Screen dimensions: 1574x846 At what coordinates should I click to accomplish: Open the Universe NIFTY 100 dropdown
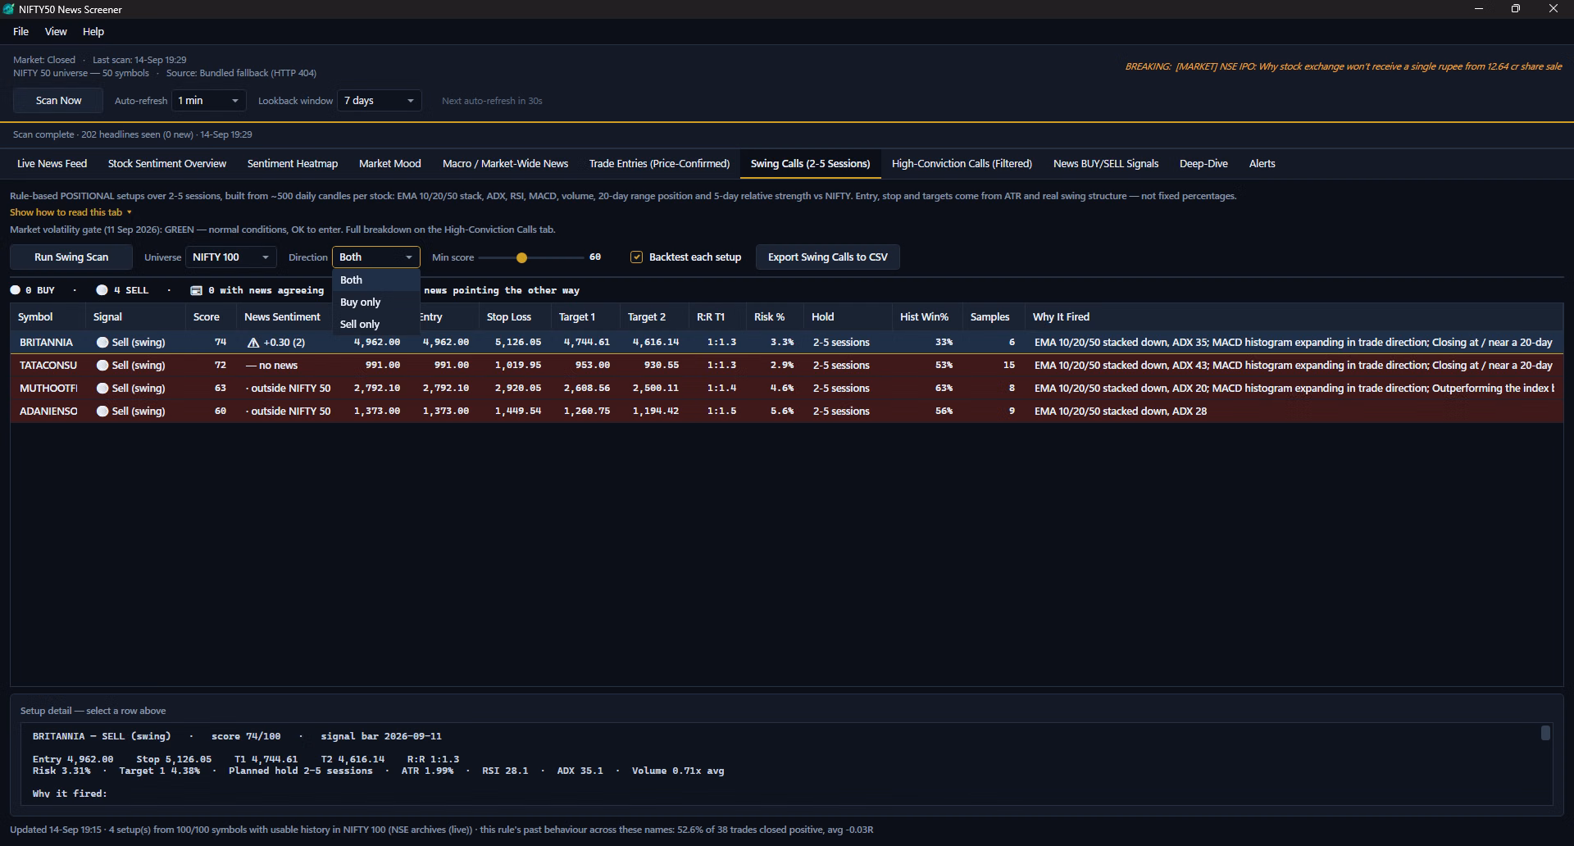click(x=231, y=257)
